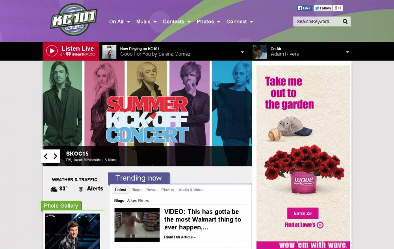Click the Search/Keyword input field
The height and width of the screenshot is (249, 394).
click(x=317, y=22)
